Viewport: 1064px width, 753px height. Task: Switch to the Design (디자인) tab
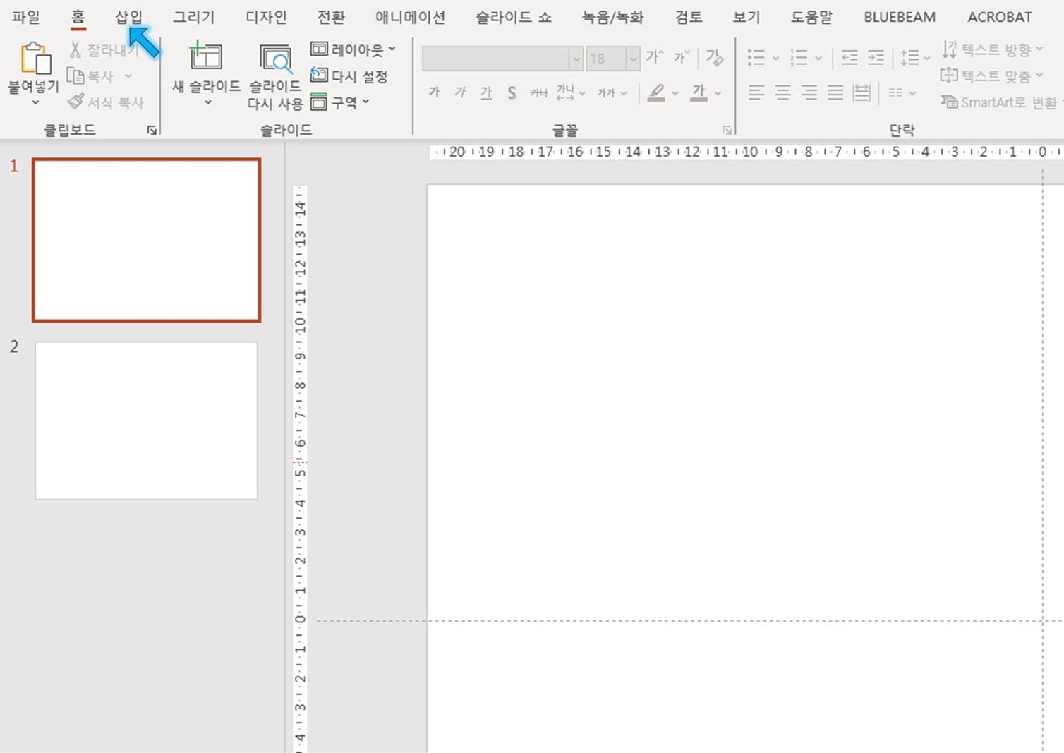[266, 17]
